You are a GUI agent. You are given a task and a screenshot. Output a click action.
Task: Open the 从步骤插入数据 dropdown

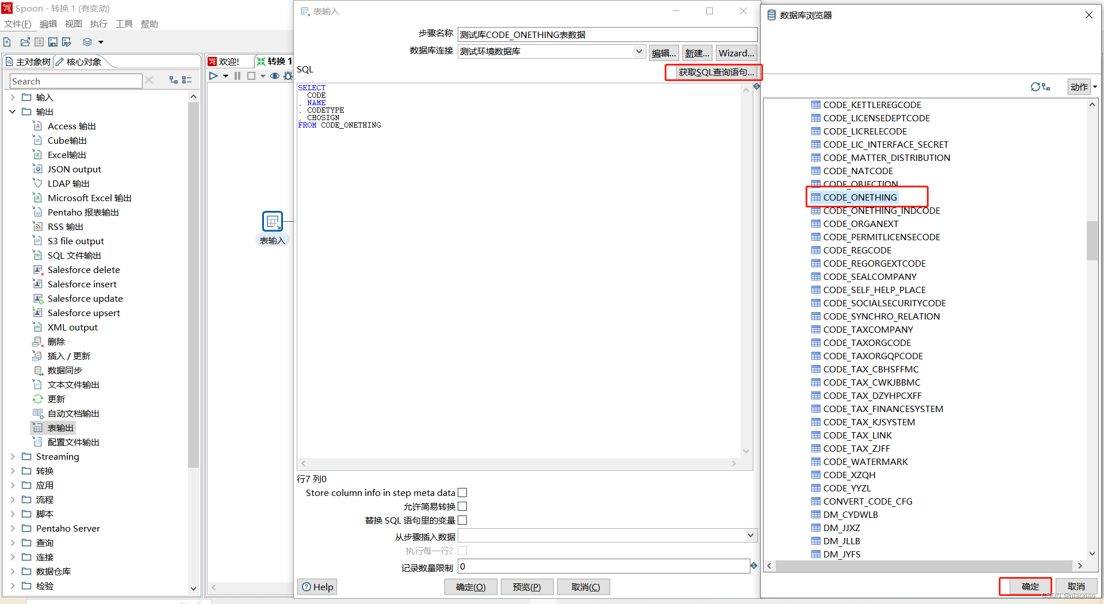750,536
